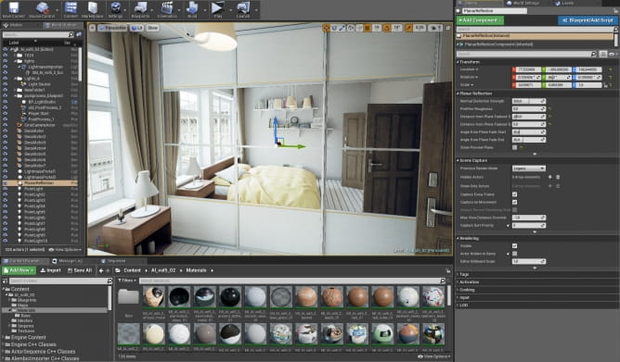
Task: Toggle visibility of CineCameraActor in outliner
Action: 6,125
